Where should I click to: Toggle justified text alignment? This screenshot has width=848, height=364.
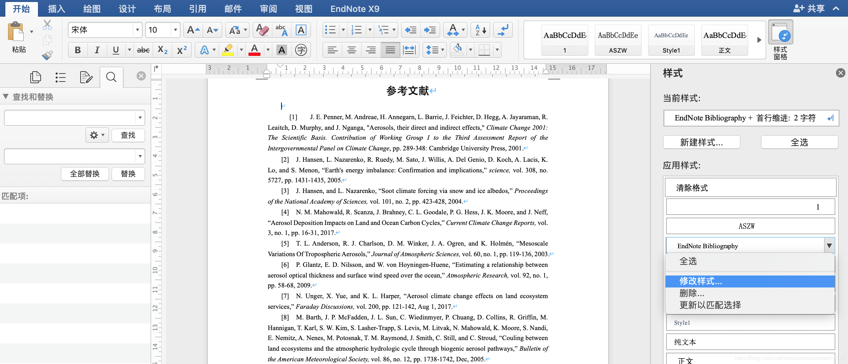point(390,50)
